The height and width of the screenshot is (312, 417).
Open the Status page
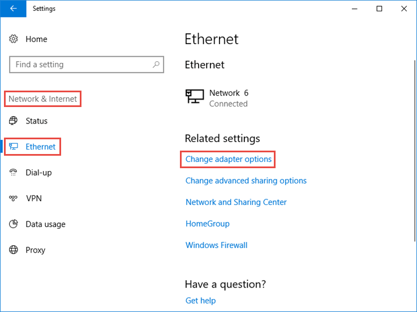pyautogui.click(x=36, y=121)
